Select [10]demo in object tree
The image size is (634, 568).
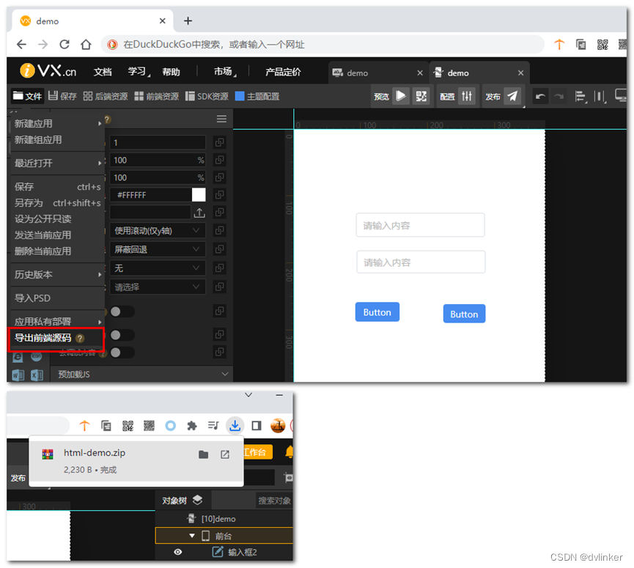coord(218,519)
